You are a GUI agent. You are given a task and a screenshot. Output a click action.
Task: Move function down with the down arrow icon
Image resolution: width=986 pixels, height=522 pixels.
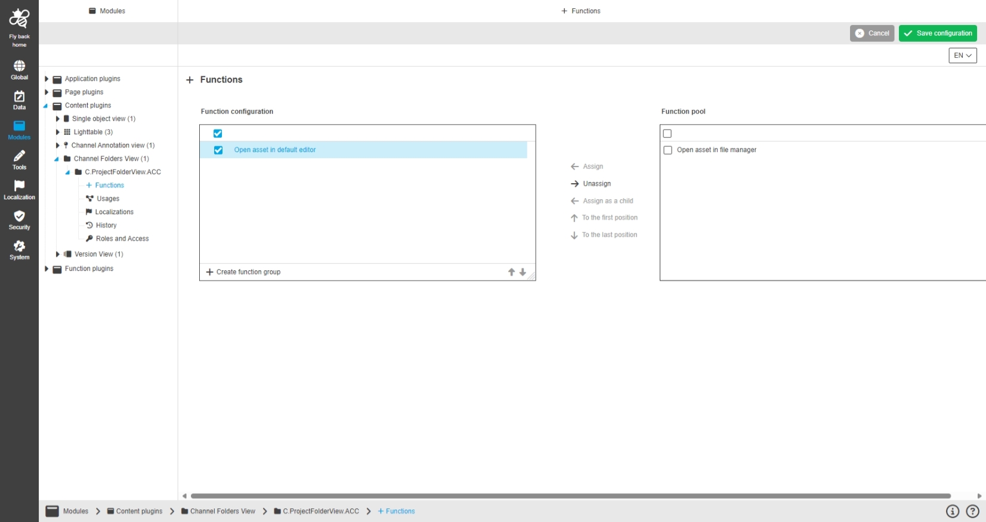(523, 272)
